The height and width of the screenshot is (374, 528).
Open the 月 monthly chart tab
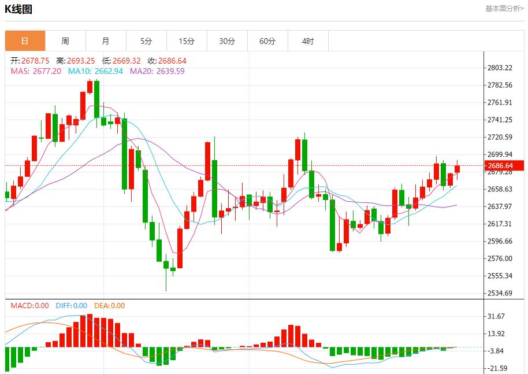point(106,41)
